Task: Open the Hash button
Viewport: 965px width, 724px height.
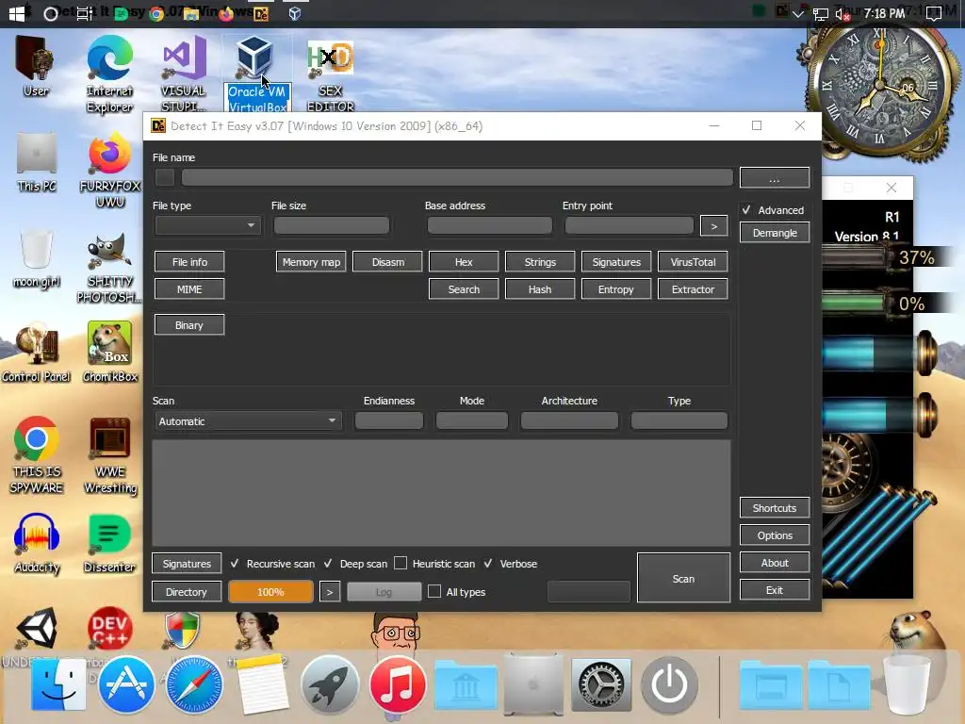Action: (540, 289)
